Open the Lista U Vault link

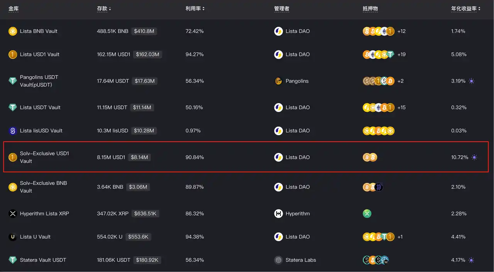(35, 237)
